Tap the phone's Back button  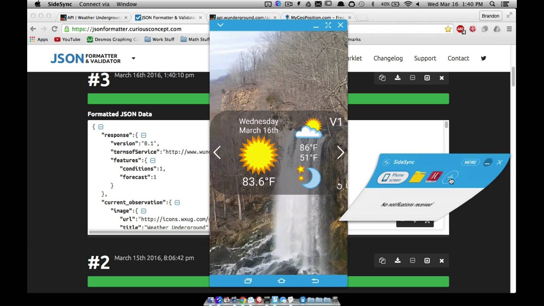click(315, 281)
